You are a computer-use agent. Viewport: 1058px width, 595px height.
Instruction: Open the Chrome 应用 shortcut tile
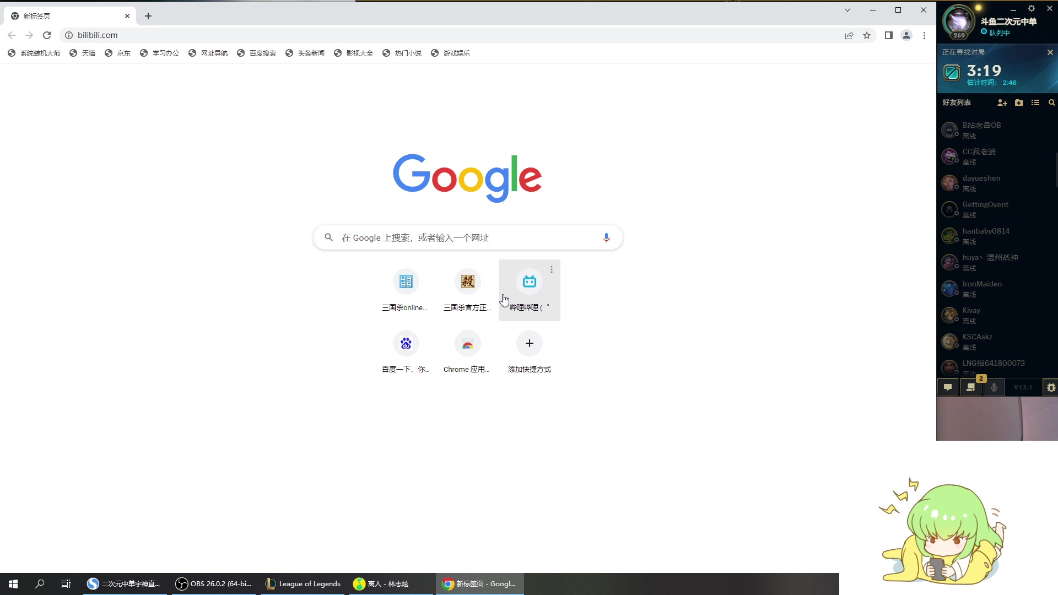467,352
